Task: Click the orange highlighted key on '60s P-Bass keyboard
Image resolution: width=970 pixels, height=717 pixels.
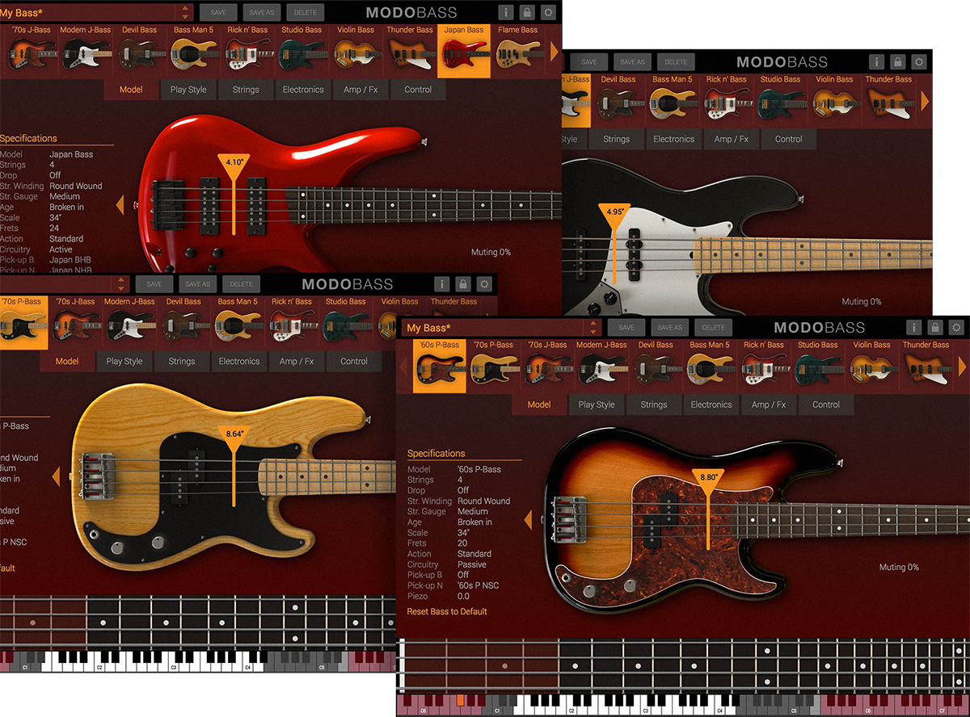Action: tap(460, 700)
